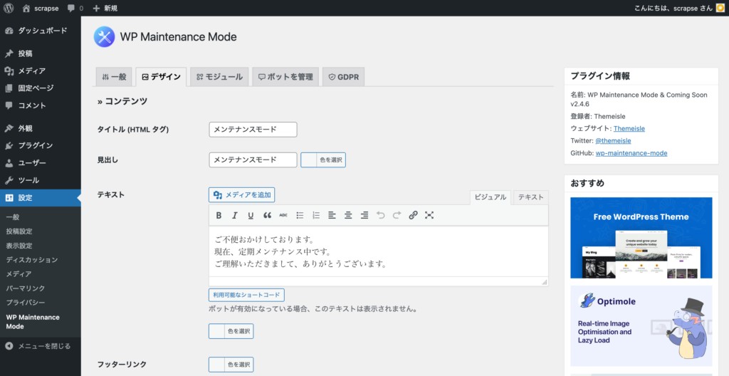Click the 見出し text input field
Screen dimensions: 729x376
tap(253, 160)
